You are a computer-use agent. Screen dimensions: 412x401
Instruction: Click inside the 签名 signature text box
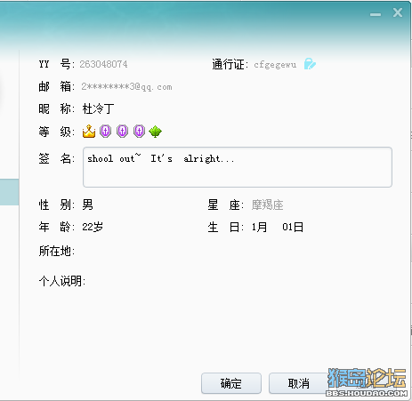238,167
